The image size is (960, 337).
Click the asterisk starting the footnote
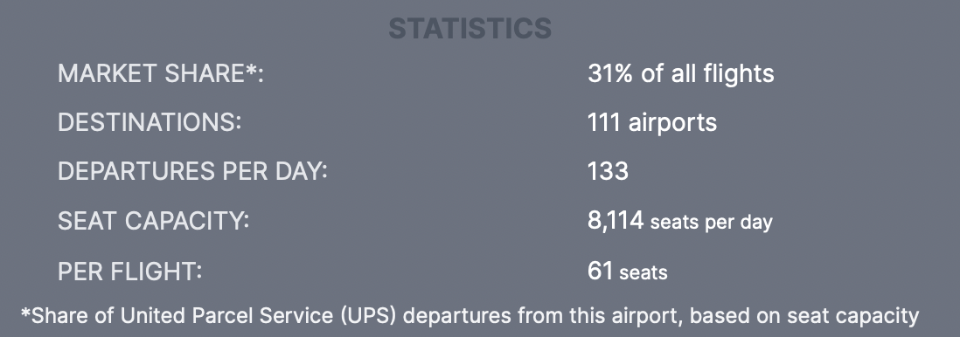[25, 313]
